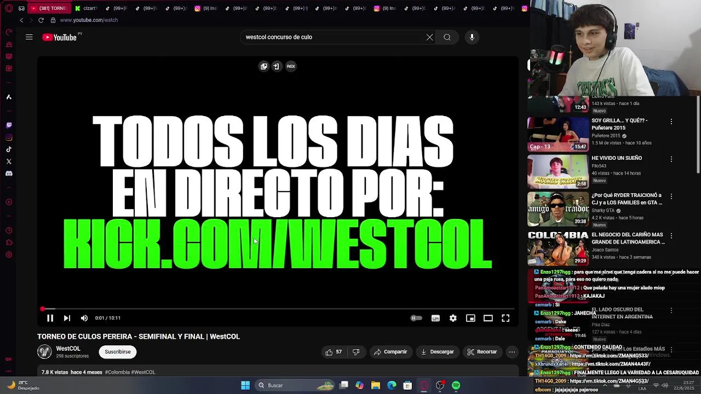Open the sidebar player icon
Viewport: 701px width, 394px height.
pyautogui.click(x=9, y=202)
